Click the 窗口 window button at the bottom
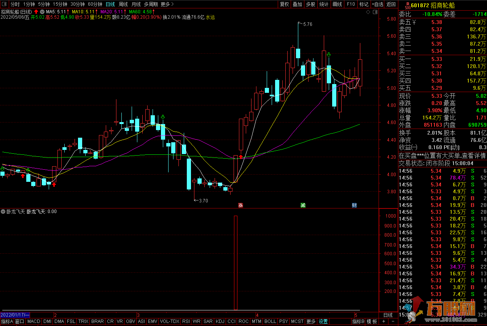The height and width of the screenshot is (326, 487). pos(20,321)
